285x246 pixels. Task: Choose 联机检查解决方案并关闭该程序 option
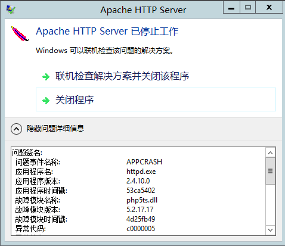pyautogui.click(x=122, y=76)
